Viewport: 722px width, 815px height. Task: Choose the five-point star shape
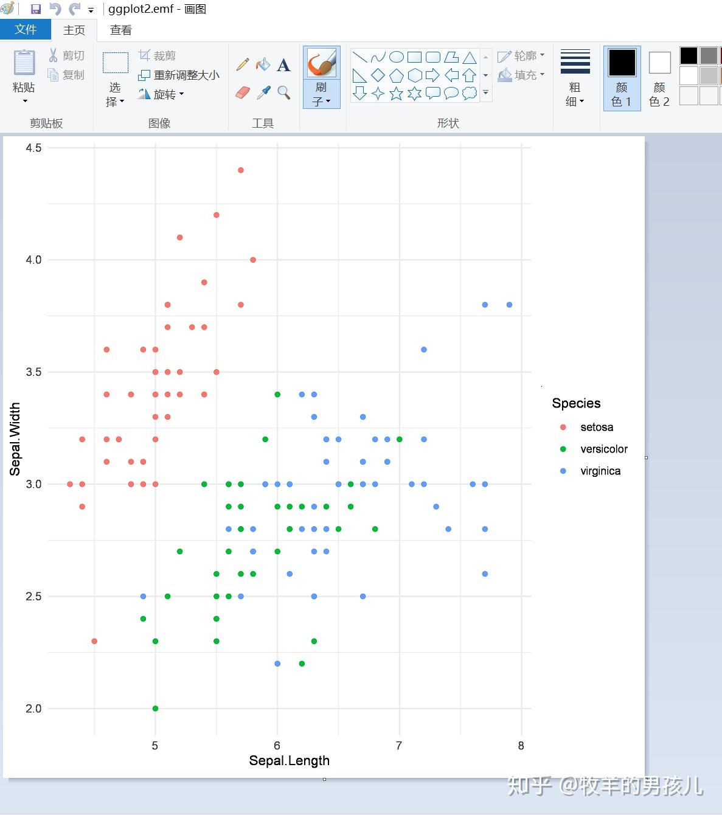tap(396, 93)
